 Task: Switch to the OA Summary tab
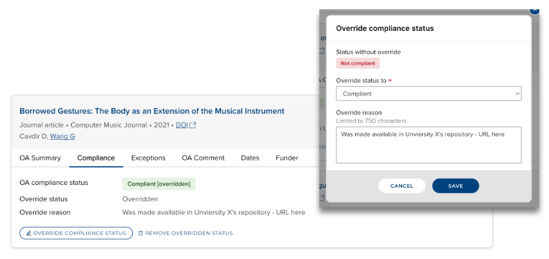pyautogui.click(x=40, y=158)
